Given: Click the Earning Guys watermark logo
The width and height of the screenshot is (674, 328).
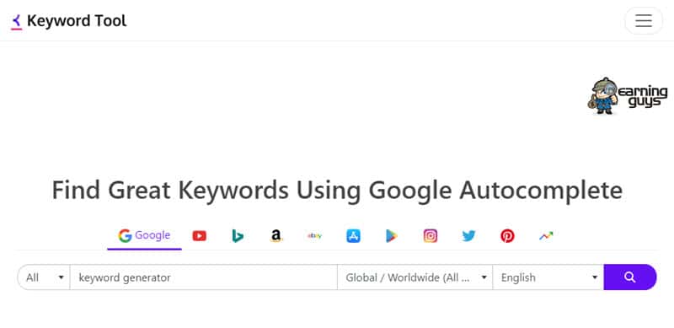Looking at the screenshot, I should (x=628, y=96).
